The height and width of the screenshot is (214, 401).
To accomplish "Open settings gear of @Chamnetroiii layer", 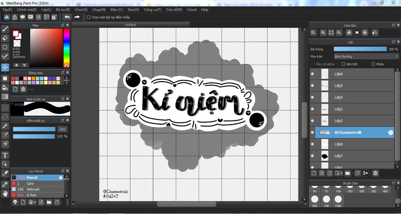I will tap(390, 133).
